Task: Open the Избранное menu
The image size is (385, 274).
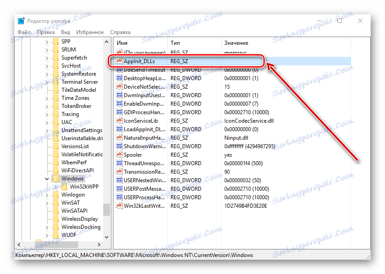Action: [x=90, y=32]
